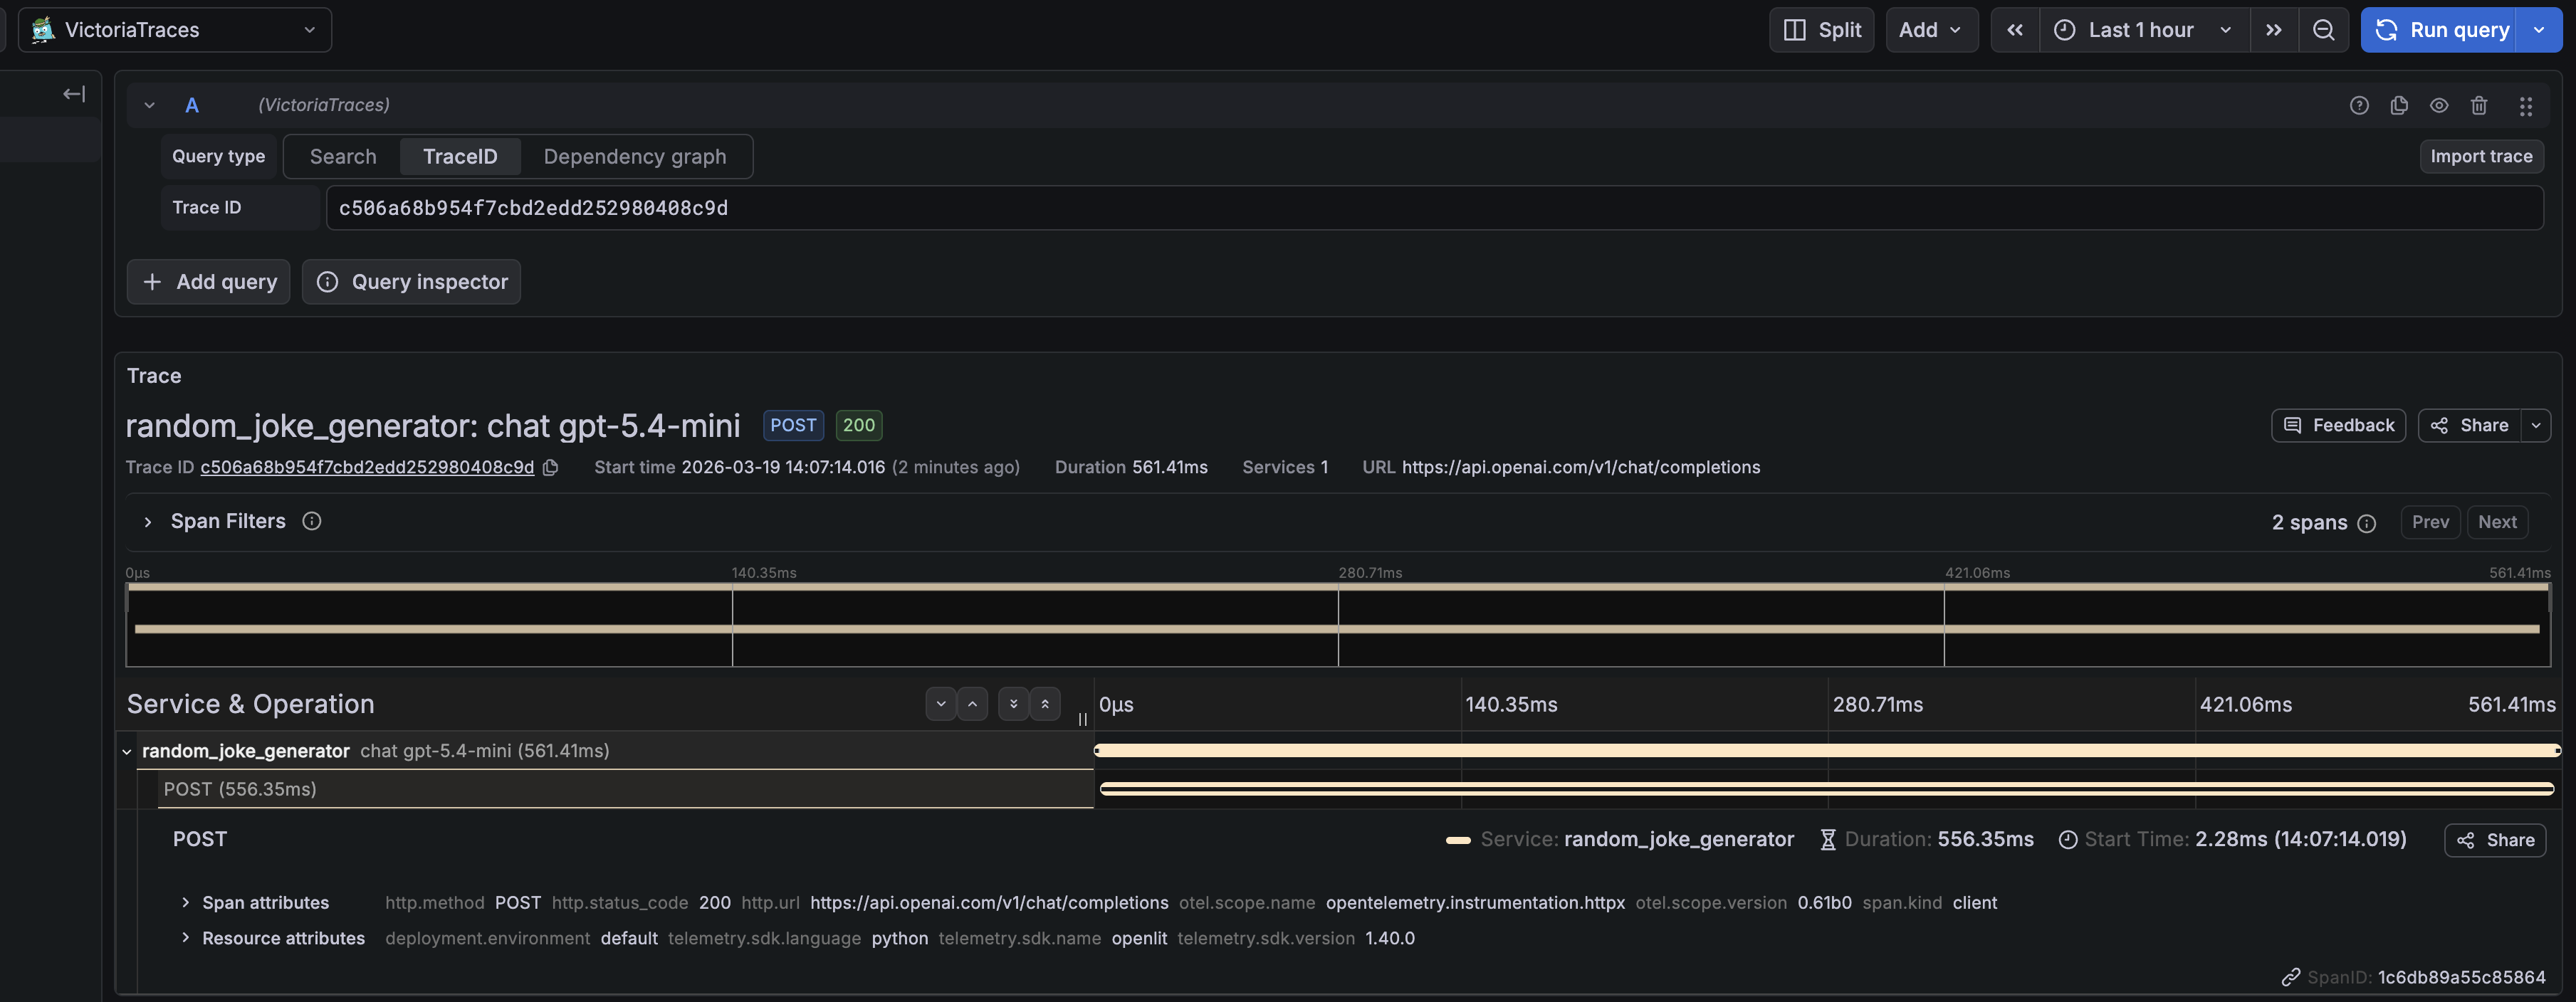Screen dimensions: 2576x1002
Task: Open Run query interval dropdown arrow
Action: (x=2540, y=30)
